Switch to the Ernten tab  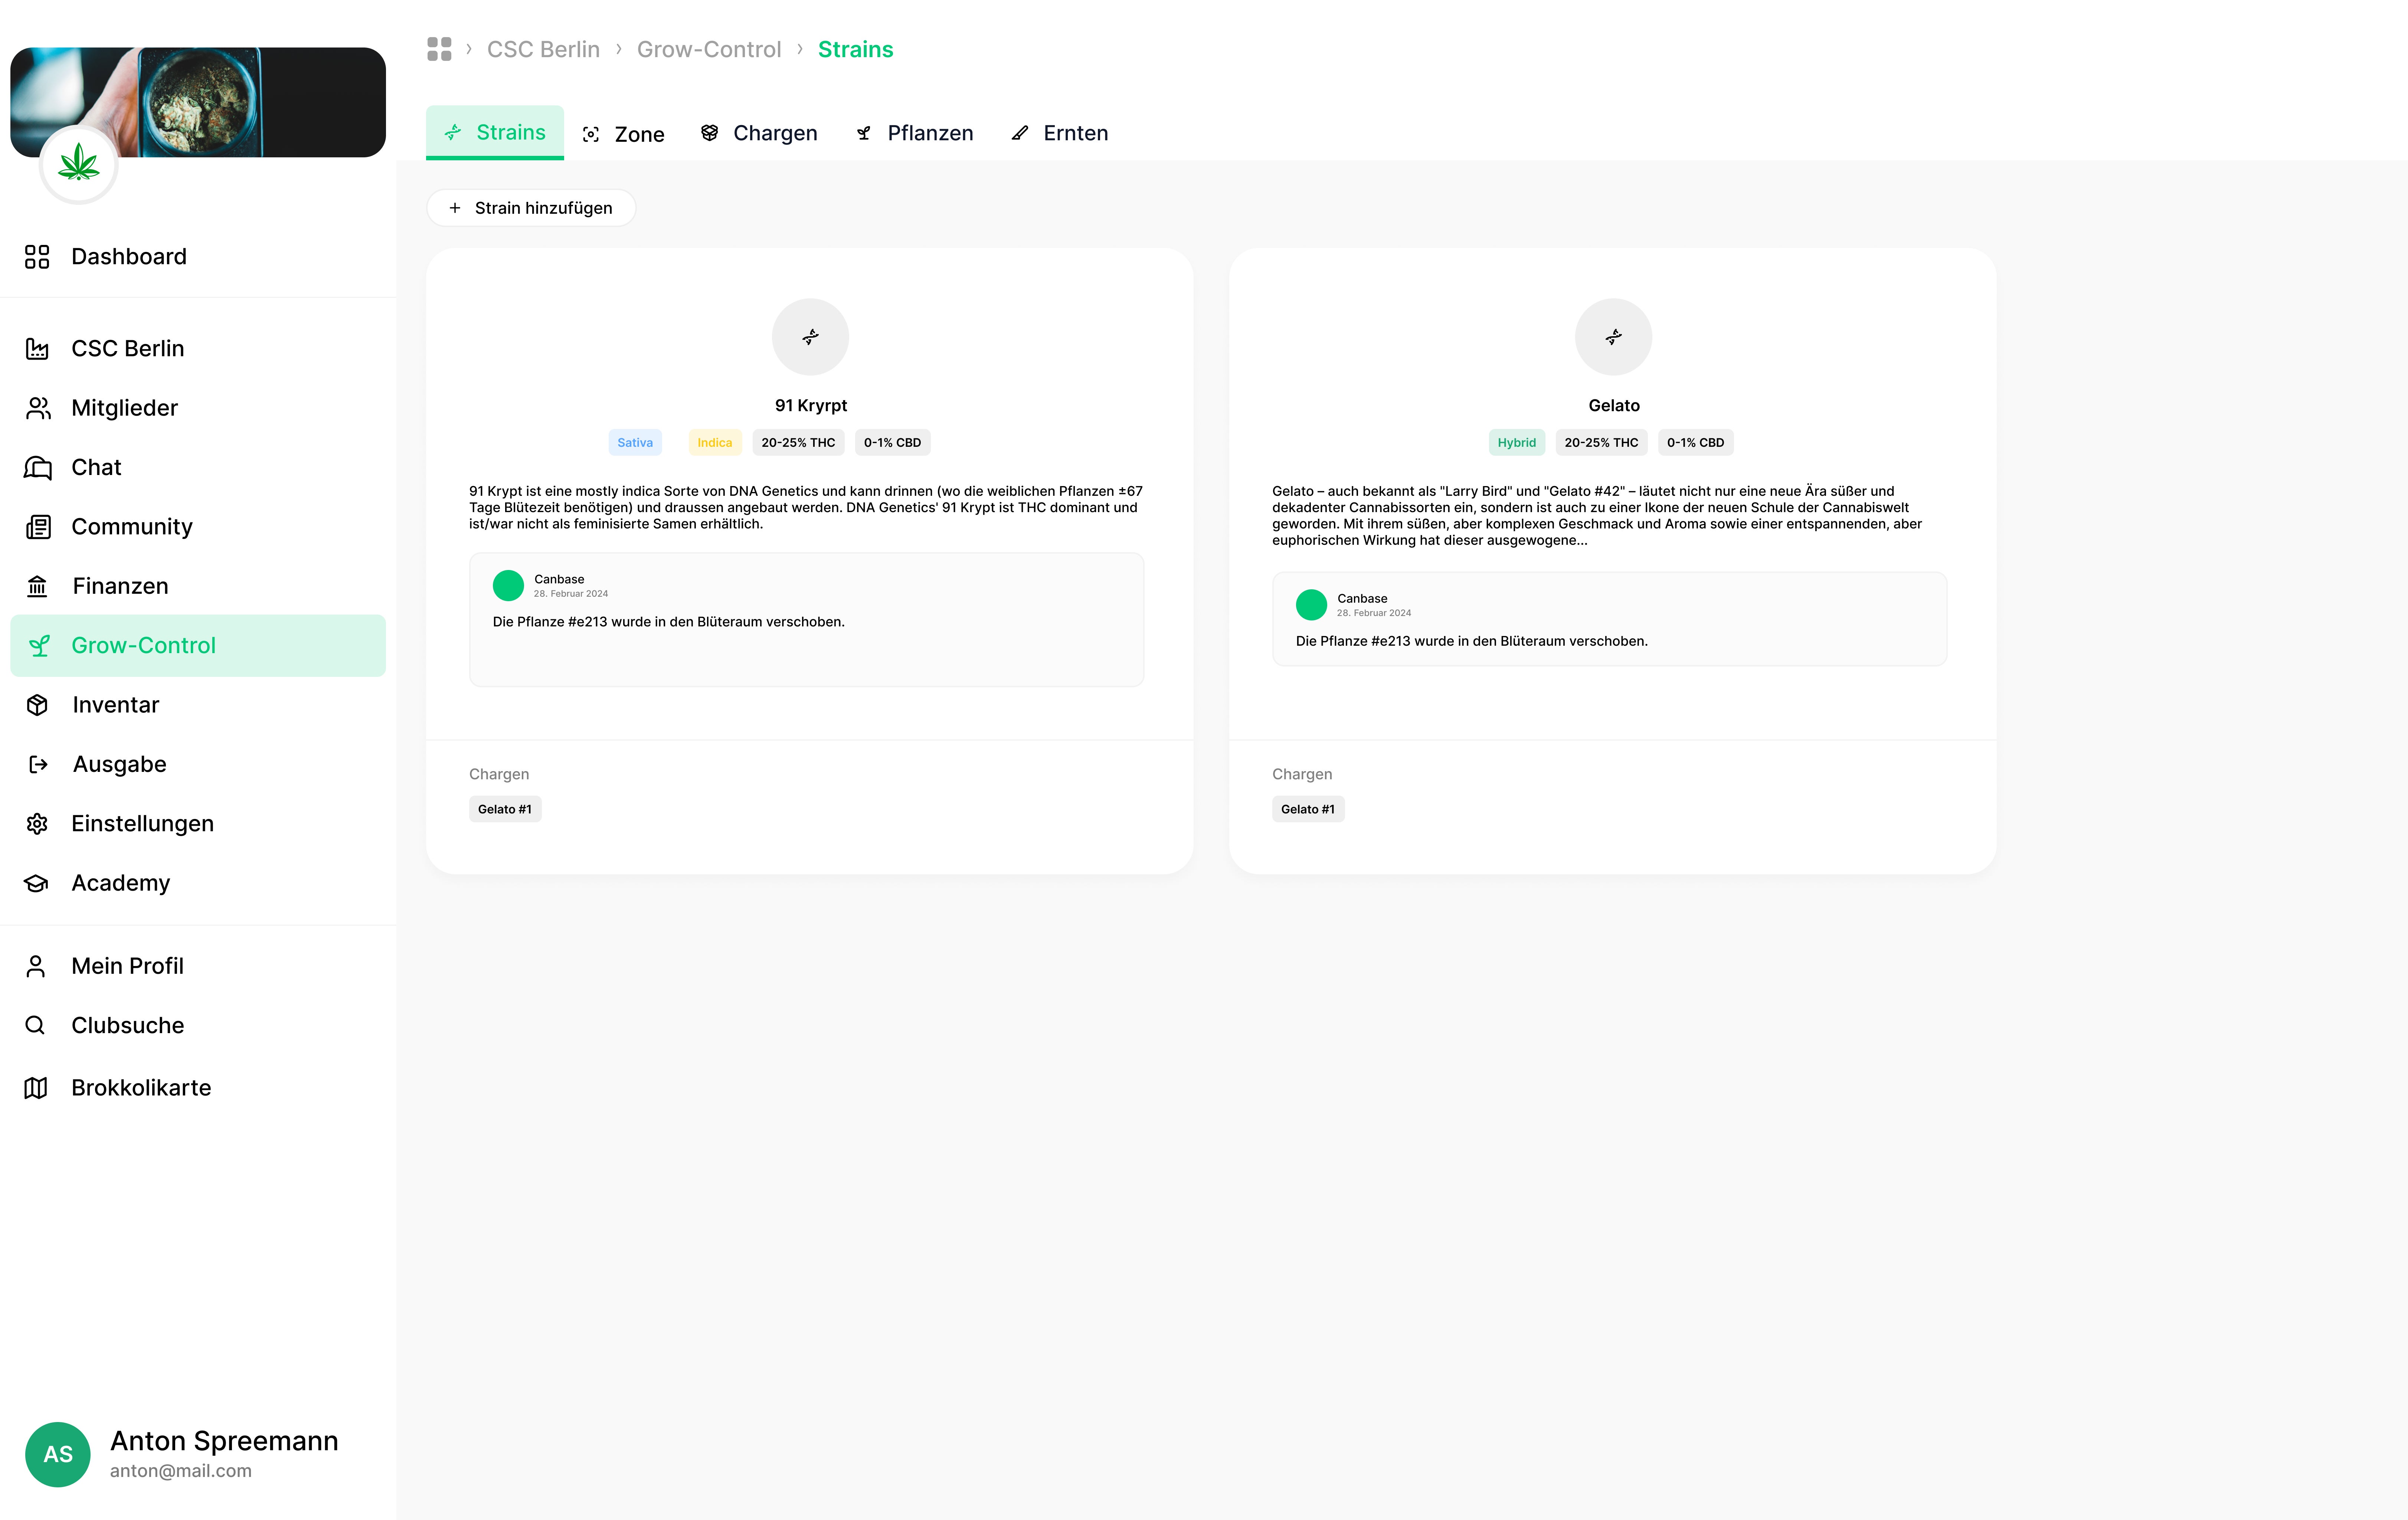coord(1060,133)
